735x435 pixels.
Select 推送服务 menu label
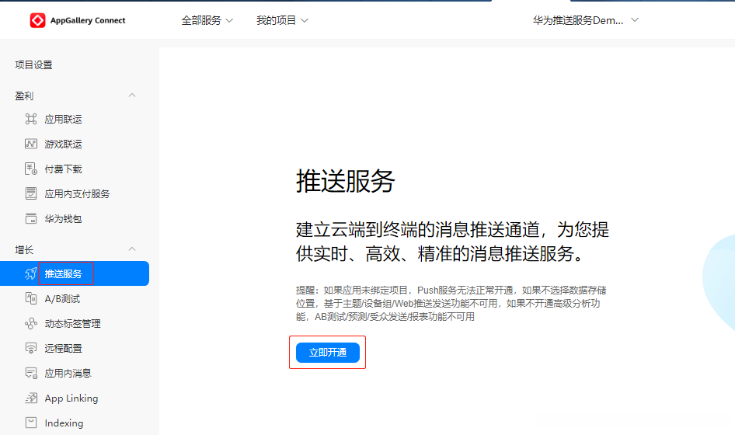(63, 273)
